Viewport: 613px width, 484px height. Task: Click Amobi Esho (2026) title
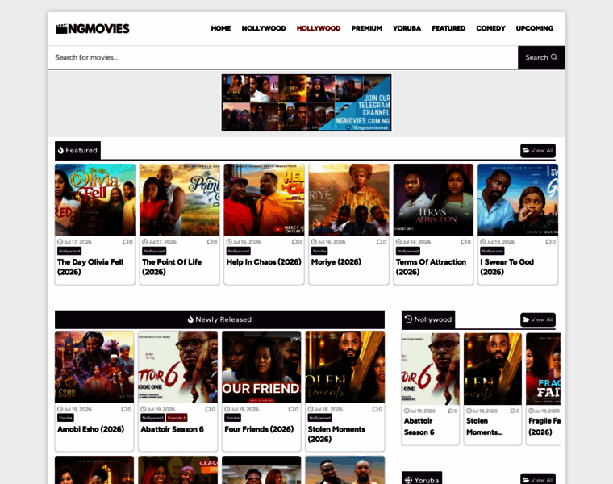[90, 429]
